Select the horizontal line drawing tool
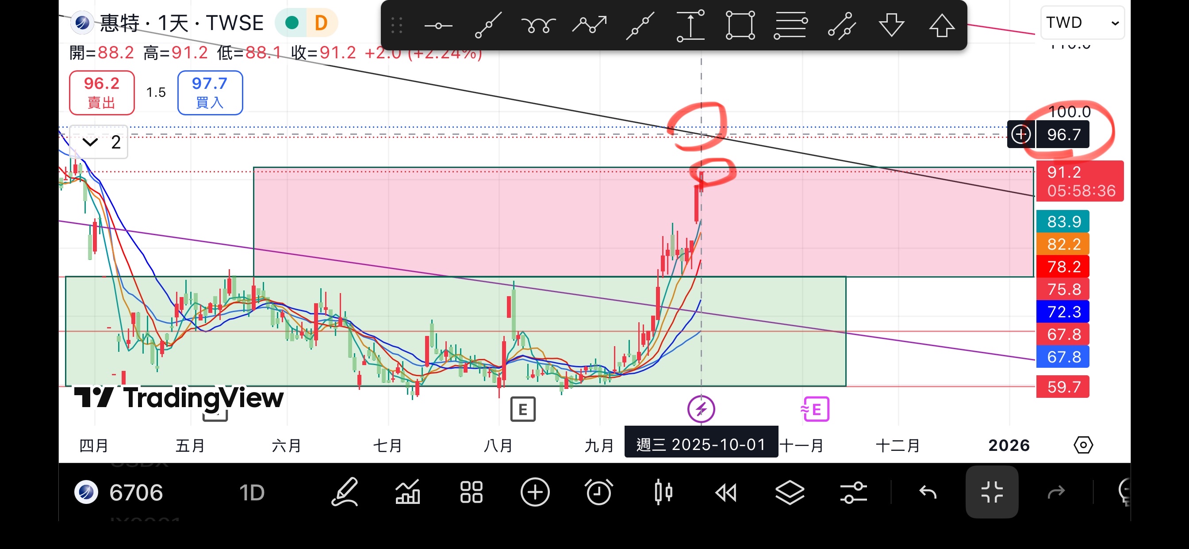The image size is (1189, 549). pos(438,25)
